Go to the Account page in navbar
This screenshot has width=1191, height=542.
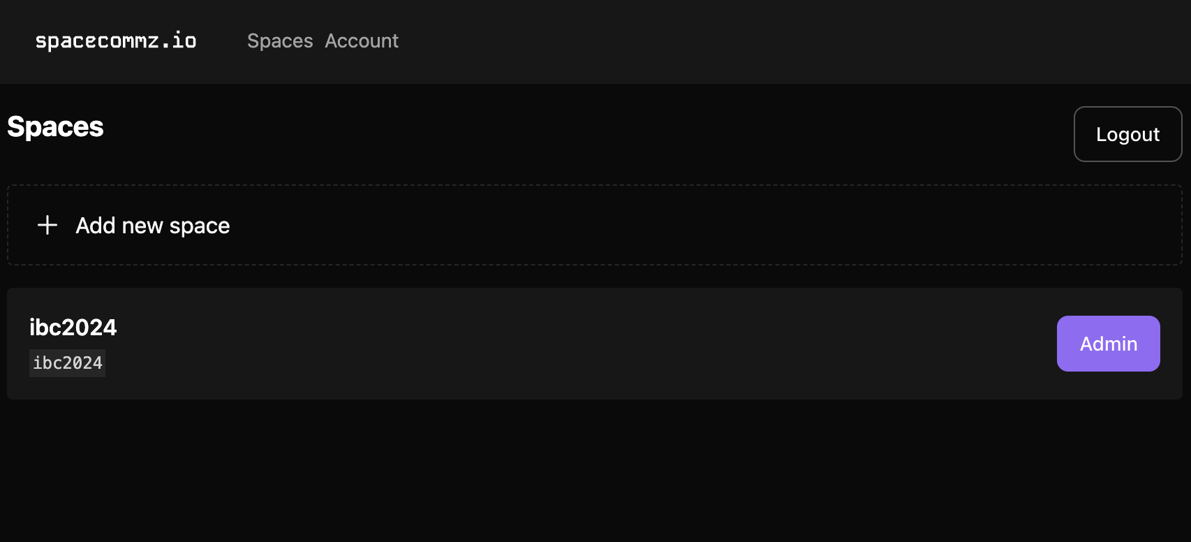(x=362, y=41)
